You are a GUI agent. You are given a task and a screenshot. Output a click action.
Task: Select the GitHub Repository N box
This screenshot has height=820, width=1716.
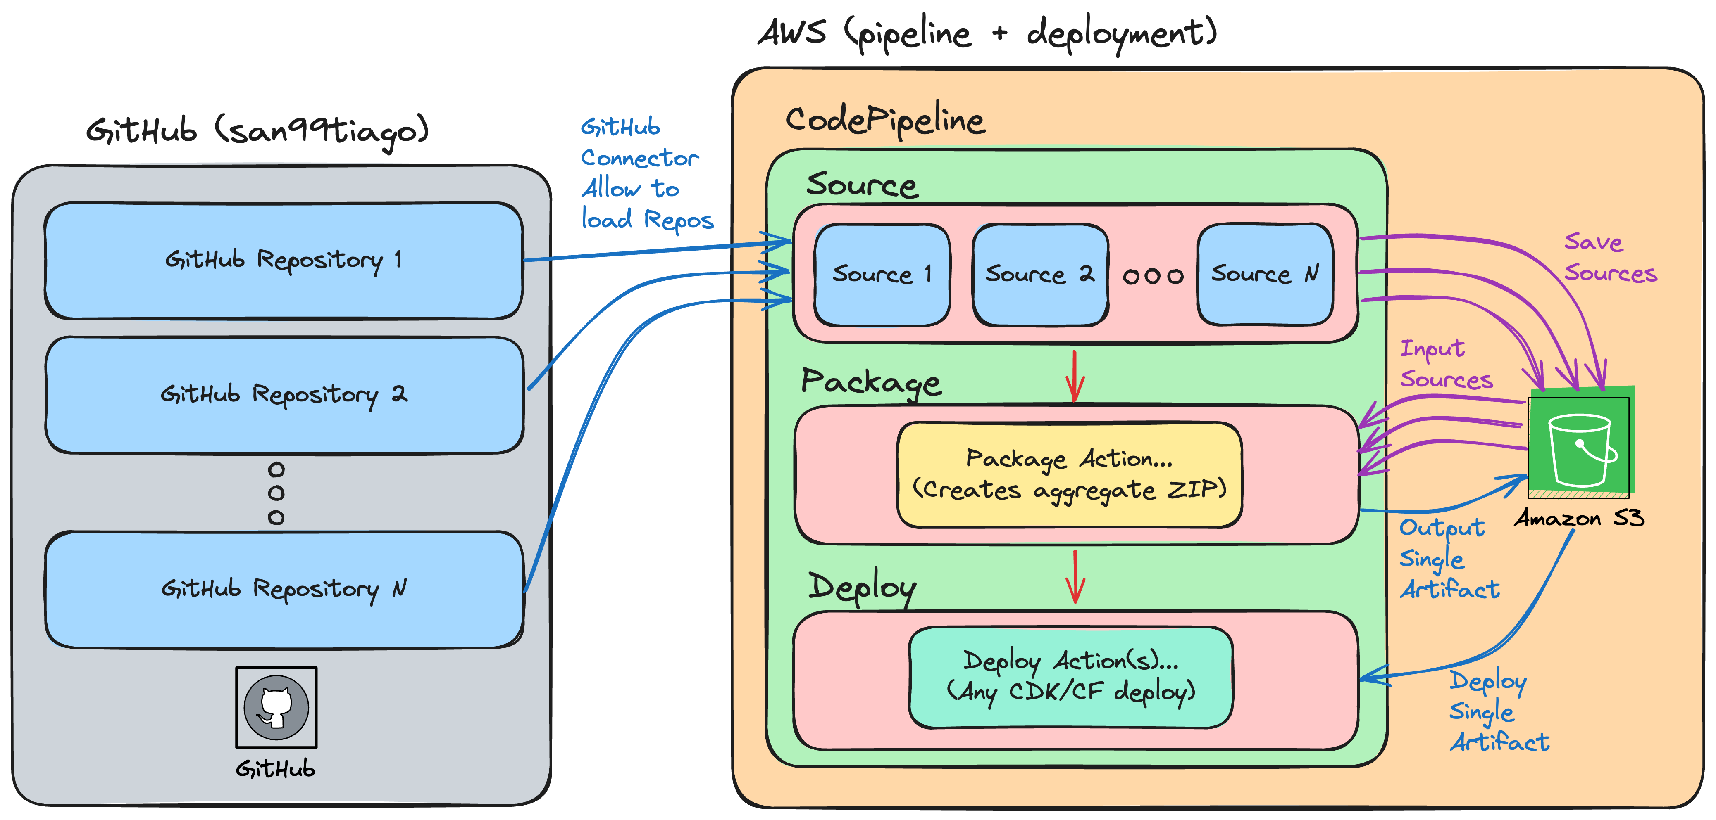click(x=284, y=590)
